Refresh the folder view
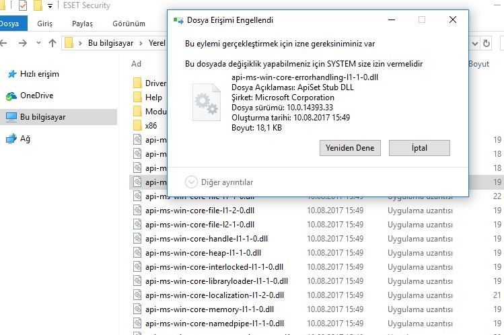Viewport: 504px width, 335px height. 487,43
